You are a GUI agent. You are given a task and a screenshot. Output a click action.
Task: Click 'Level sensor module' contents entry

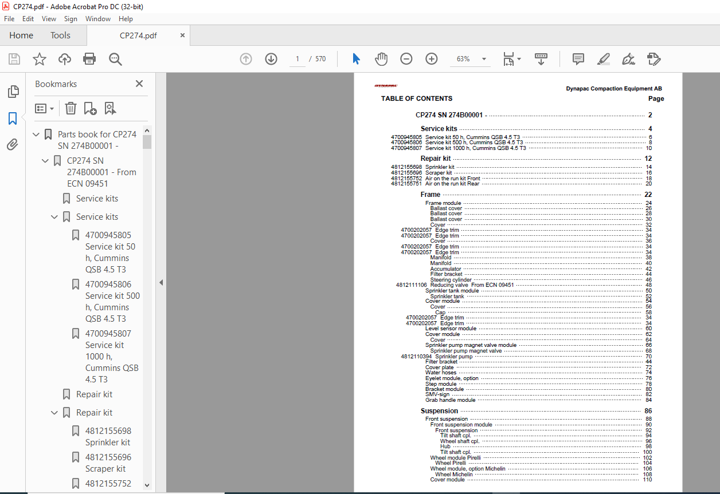click(451, 329)
